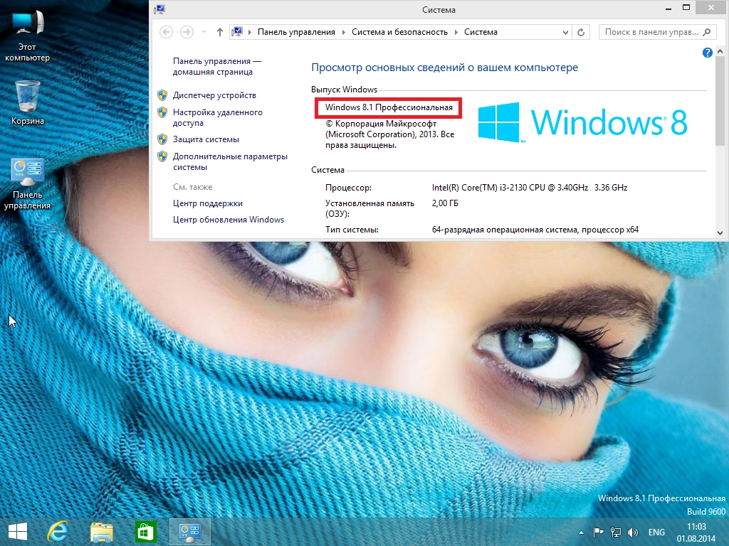This screenshot has height=546, width=729.
Task: Refresh the Система window
Action: click(x=581, y=32)
